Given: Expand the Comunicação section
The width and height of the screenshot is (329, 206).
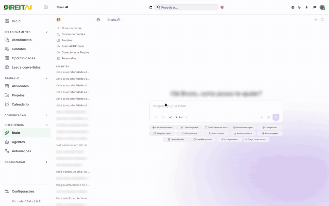Looking at the screenshot, I should pos(47,115).
